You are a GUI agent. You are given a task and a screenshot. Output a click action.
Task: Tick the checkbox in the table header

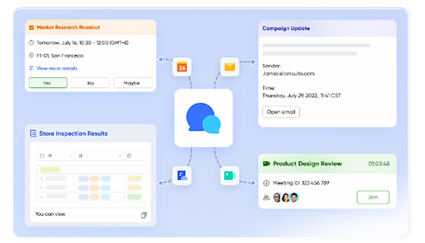click(41, 156)
